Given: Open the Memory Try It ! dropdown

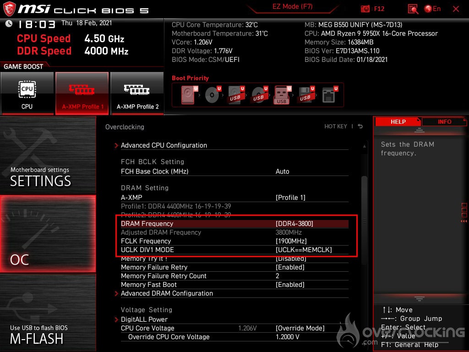Looking at the screenshot, I should click(x=291, y=258).
